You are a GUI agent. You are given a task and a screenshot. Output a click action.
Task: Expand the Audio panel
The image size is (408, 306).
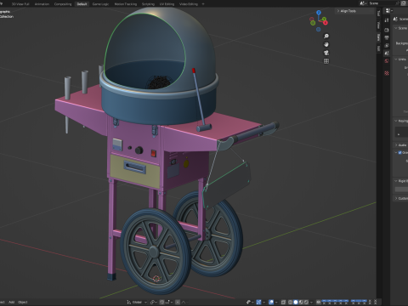pyautogui.click(x=396, y=144)
